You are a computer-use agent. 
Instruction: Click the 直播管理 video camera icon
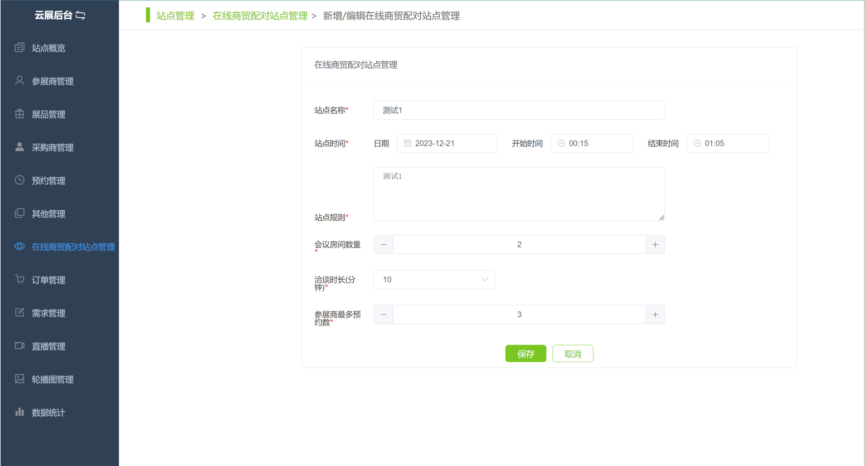20,346
